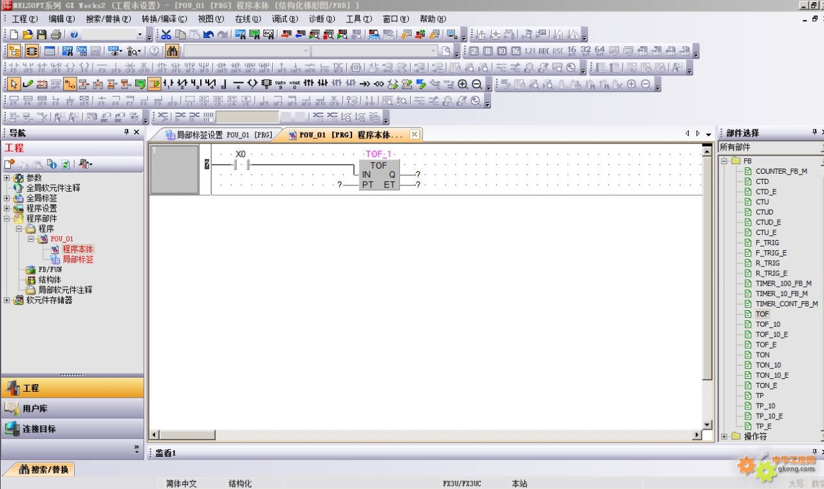The width and height of the screenshot is (824, 489).
Task: Toggle the navigation window display button
Action: point(14,51)
